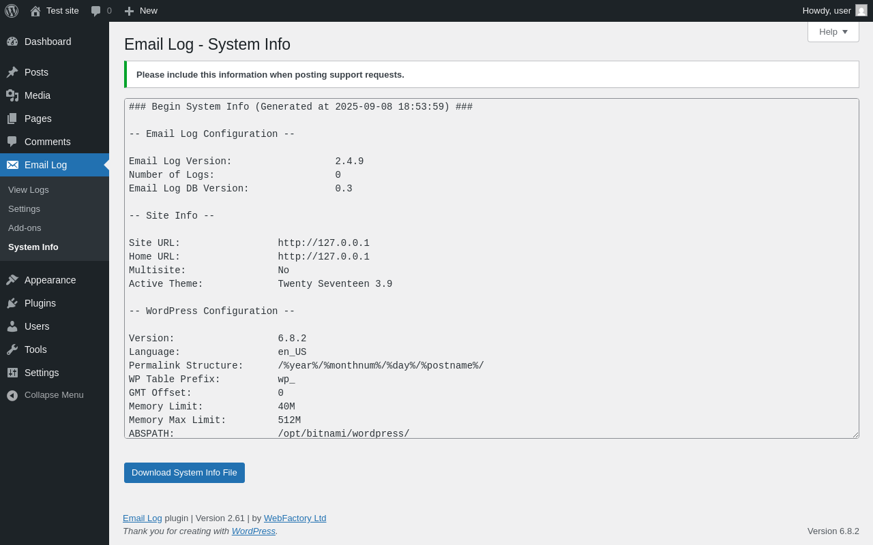Click inside the system info textarea
The width and height of the screenshot is (873, 545).
click(491, 268)
